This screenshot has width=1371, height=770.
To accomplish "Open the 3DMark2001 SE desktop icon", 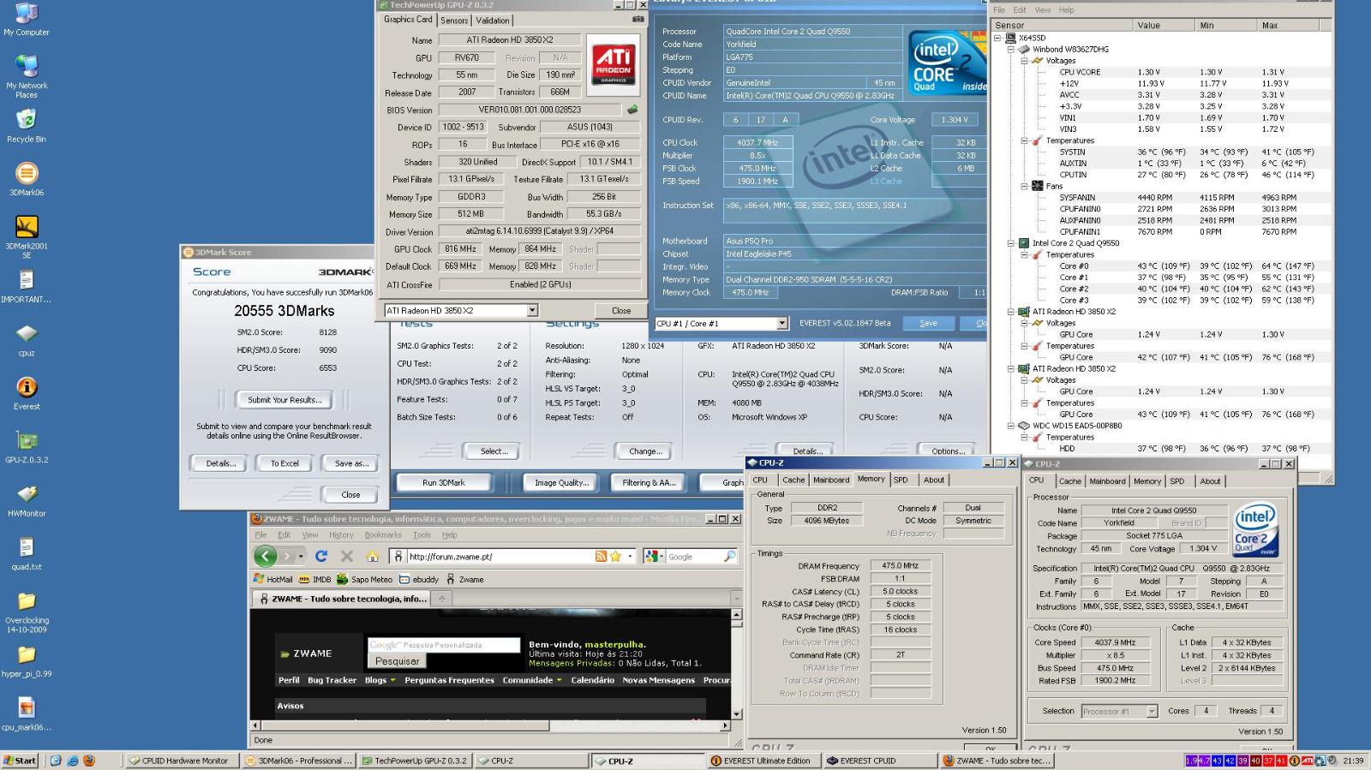I will coord(27,237).
